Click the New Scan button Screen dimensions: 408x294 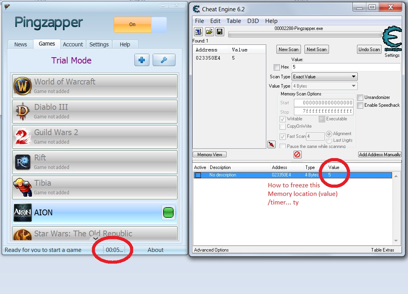coord(288,49)
